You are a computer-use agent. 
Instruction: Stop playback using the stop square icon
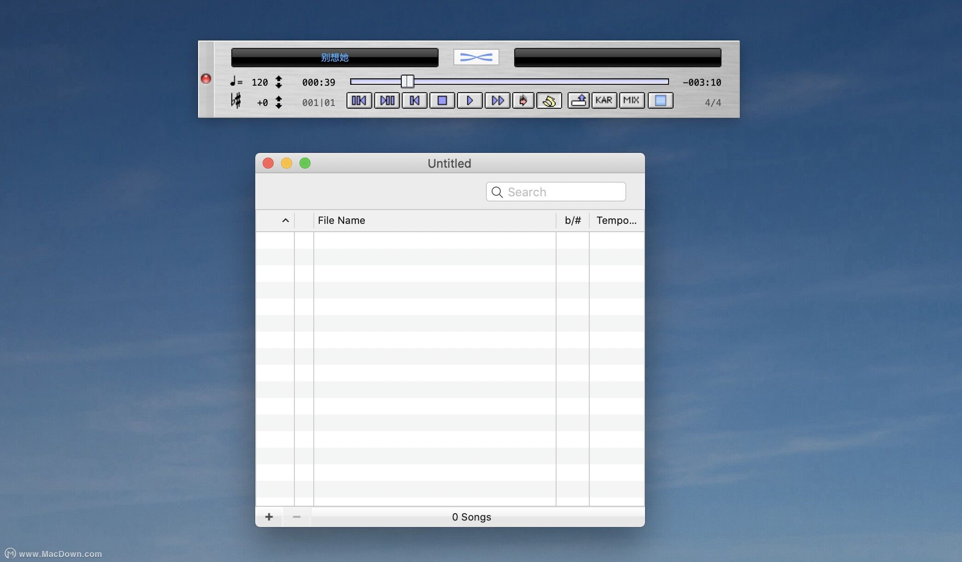(442, 100)
